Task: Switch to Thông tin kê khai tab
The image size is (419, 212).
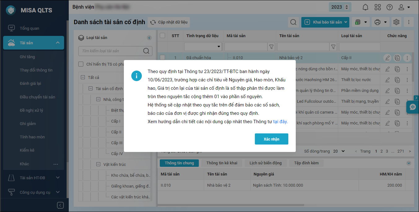Action: [x=222, y=163]
